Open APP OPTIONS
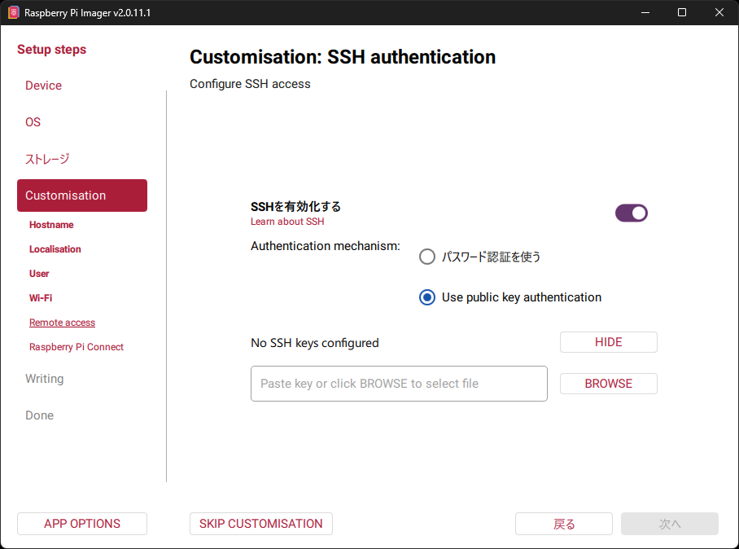 point(82,524)
